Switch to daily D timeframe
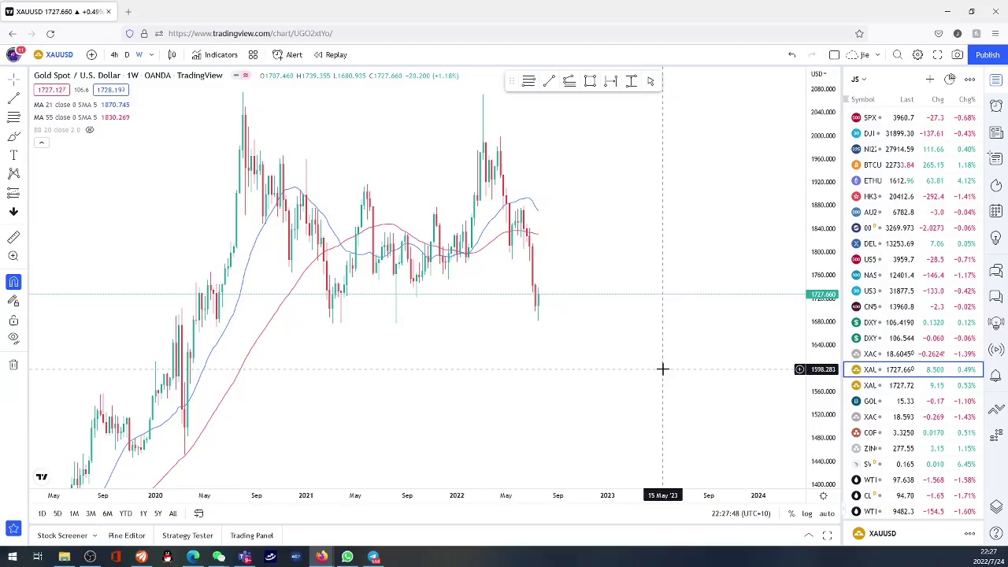This screenshot has width=1008, height=567. click(x=127, y=54)
